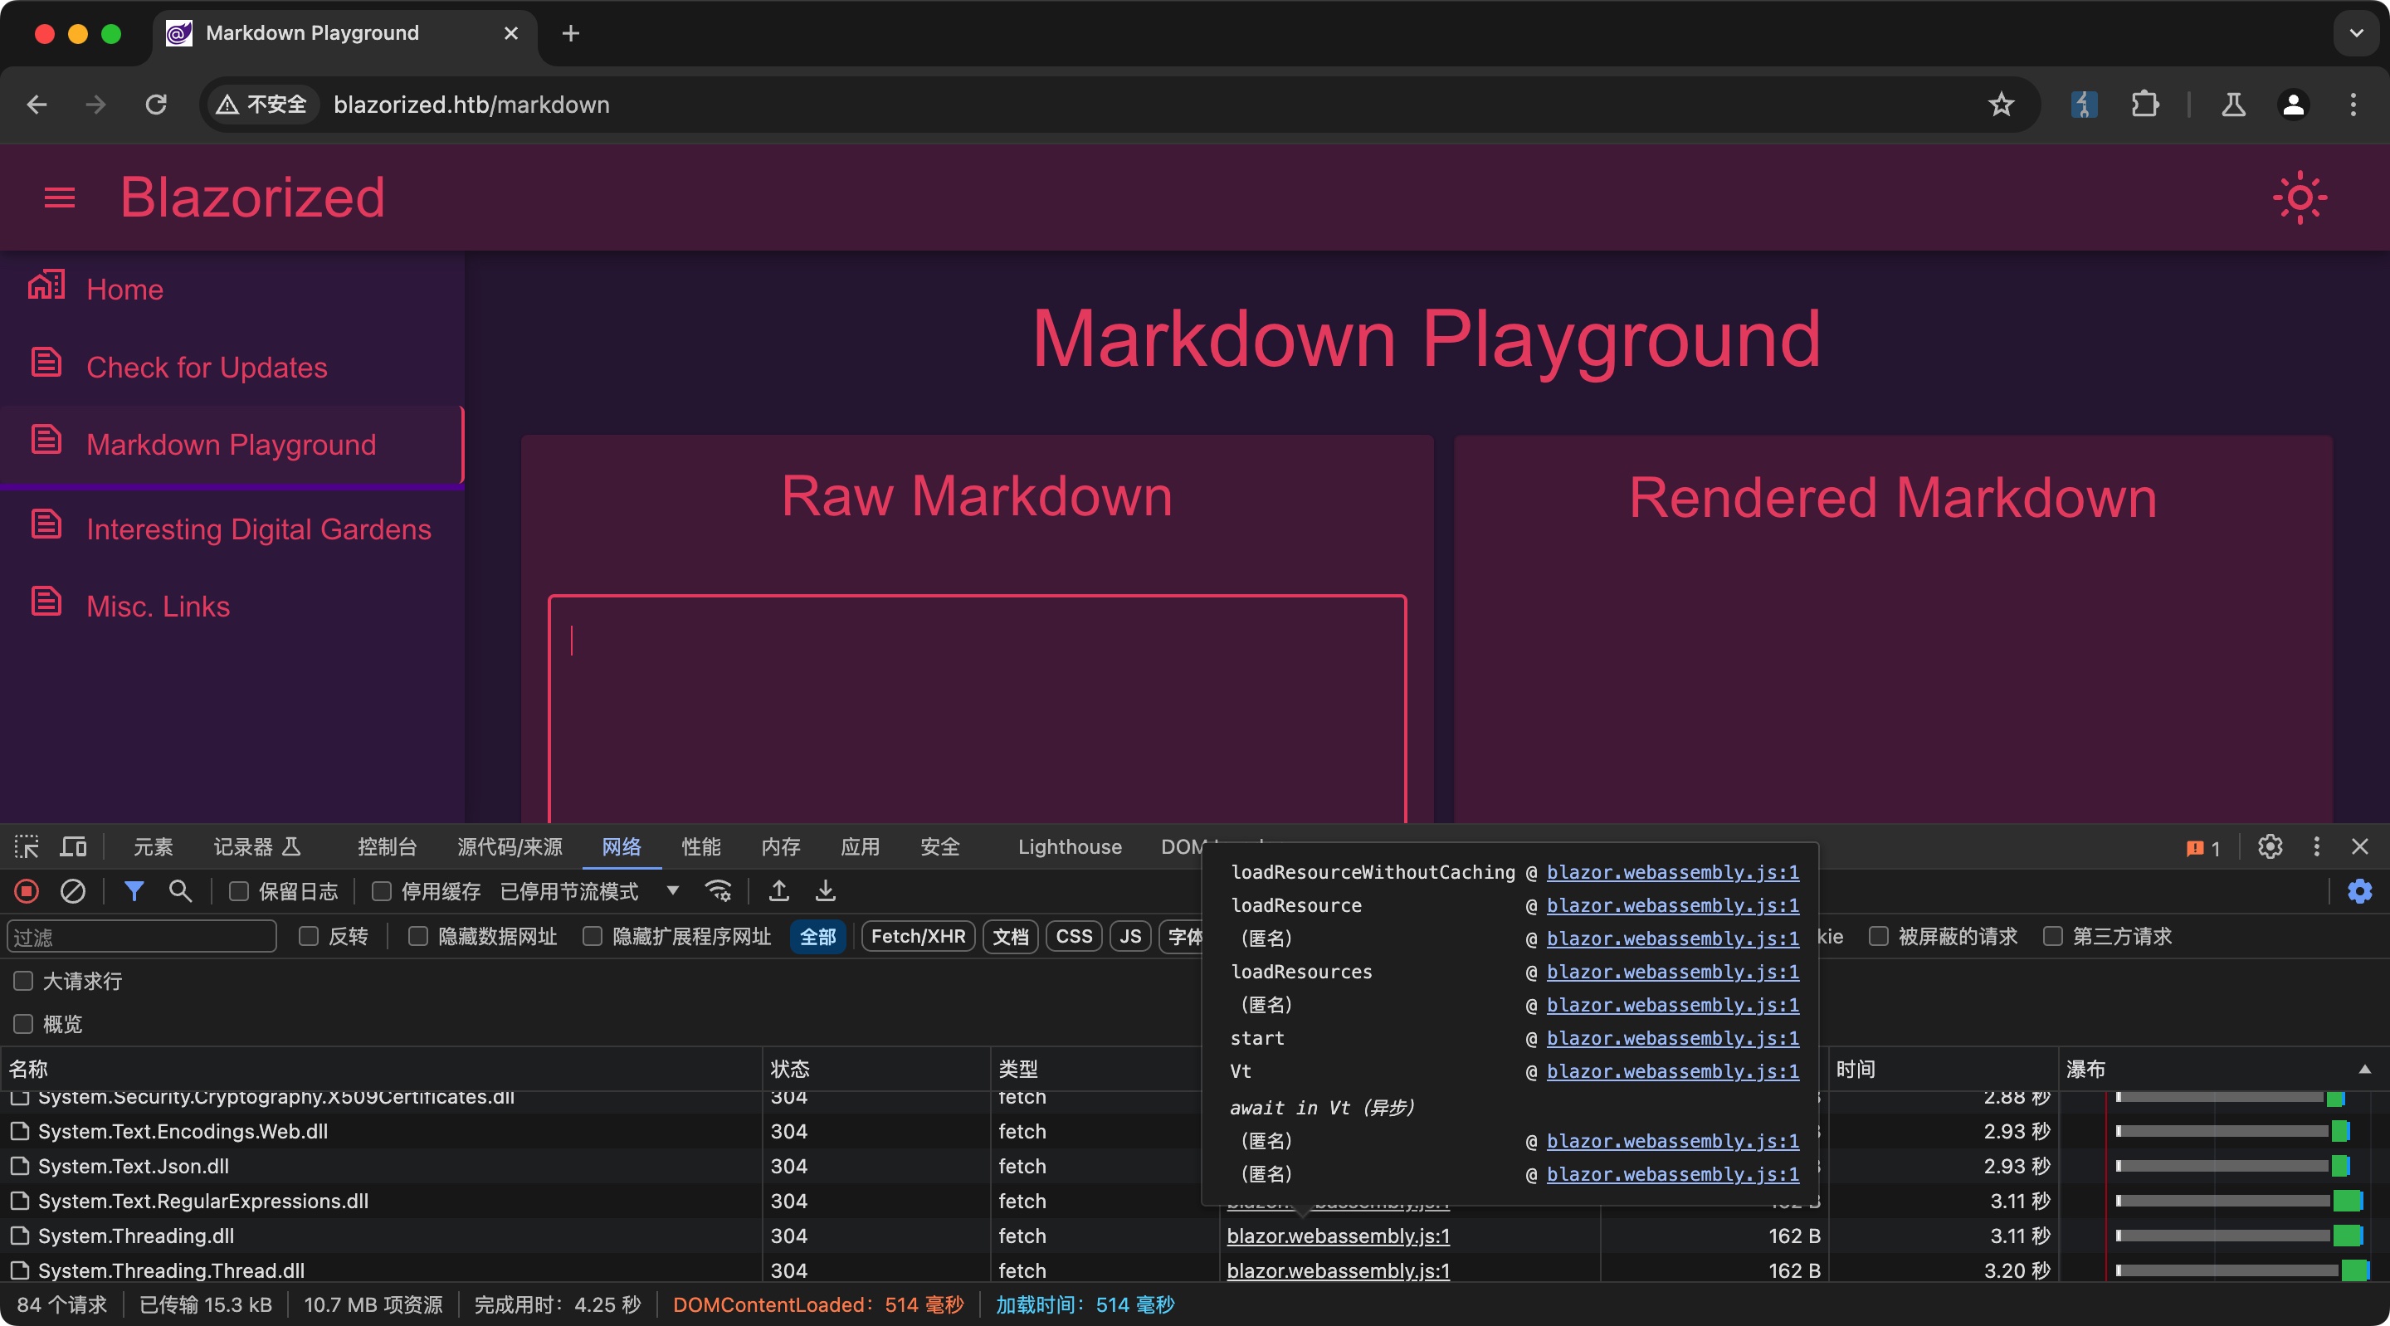The width and height of the screenshot is (2390, 1326).
Task: Open the Check for Updates sidebar link
Action: pyautogui.click(x=206, y=368)
